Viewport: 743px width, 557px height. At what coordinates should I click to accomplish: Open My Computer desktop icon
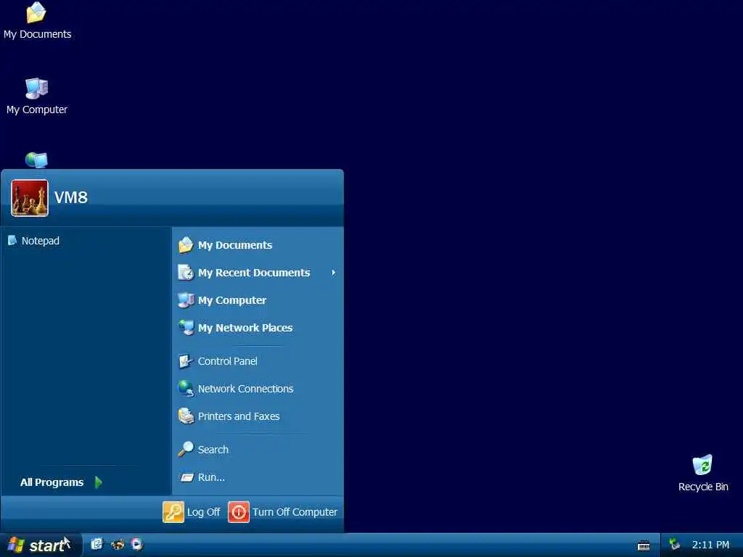pyautogui.click(x=37, y=96)
